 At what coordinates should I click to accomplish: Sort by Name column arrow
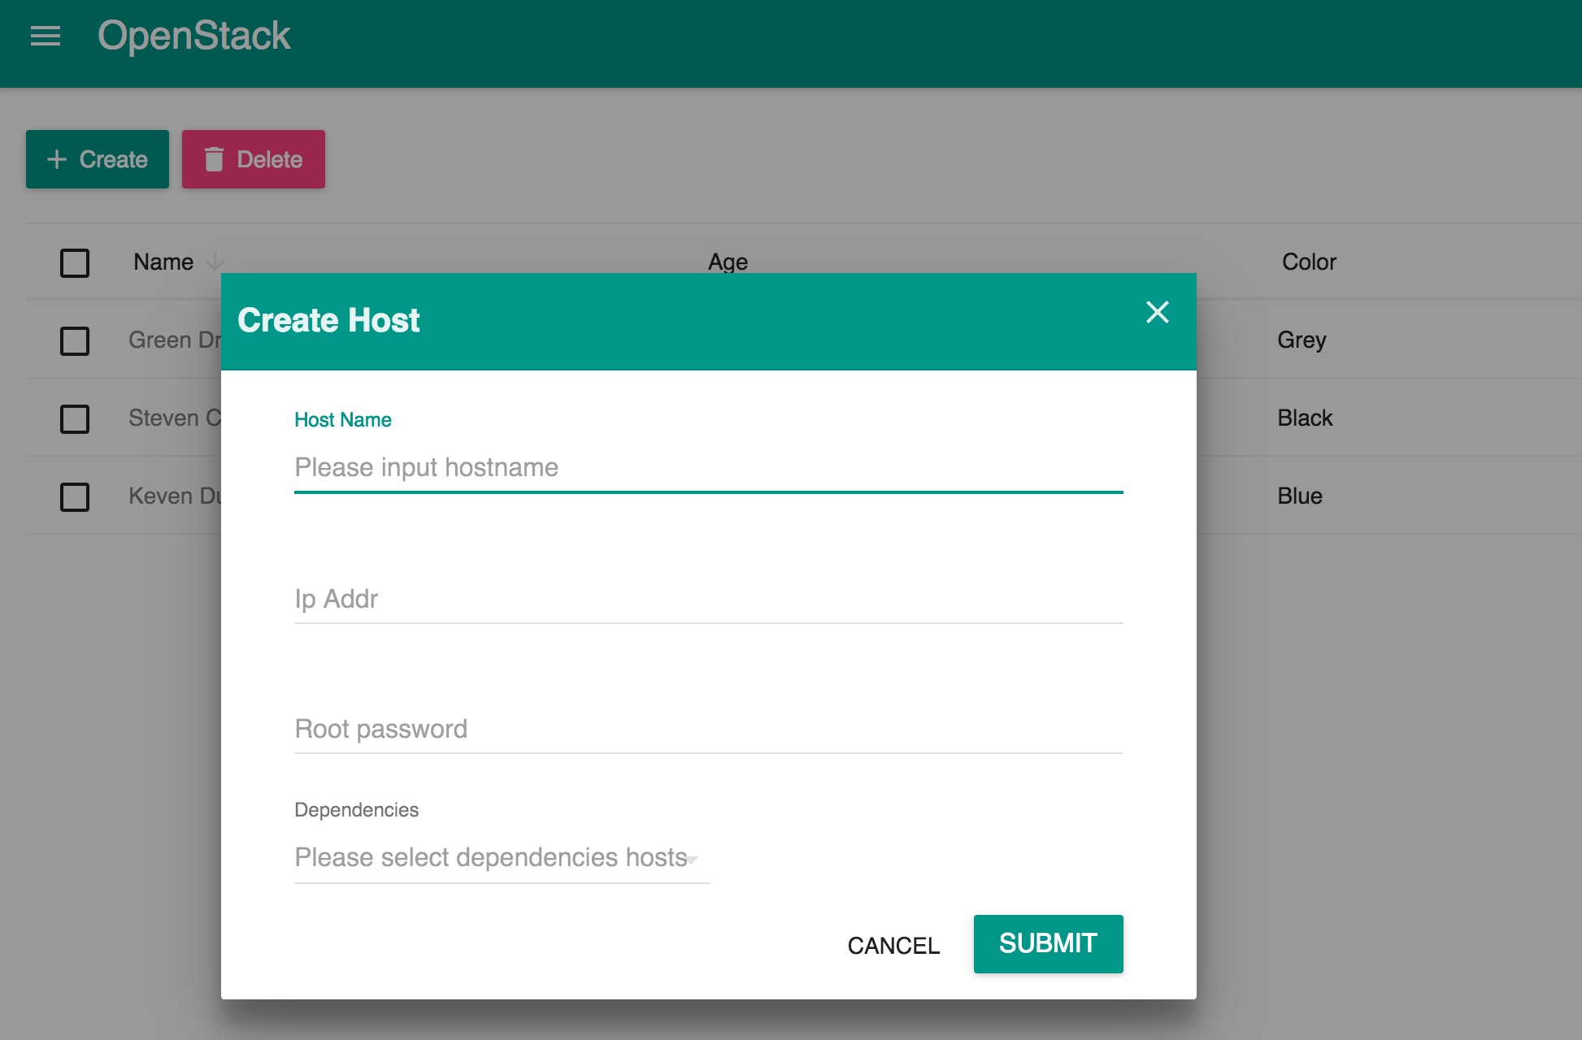[215, 262]
